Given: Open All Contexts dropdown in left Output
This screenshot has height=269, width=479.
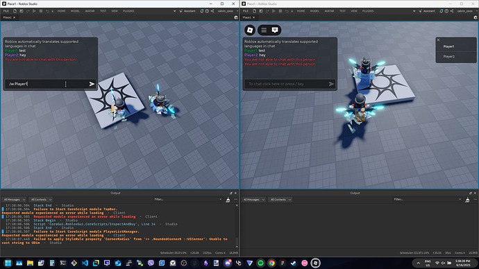Looking at the screenshot, I should (41, 200).
